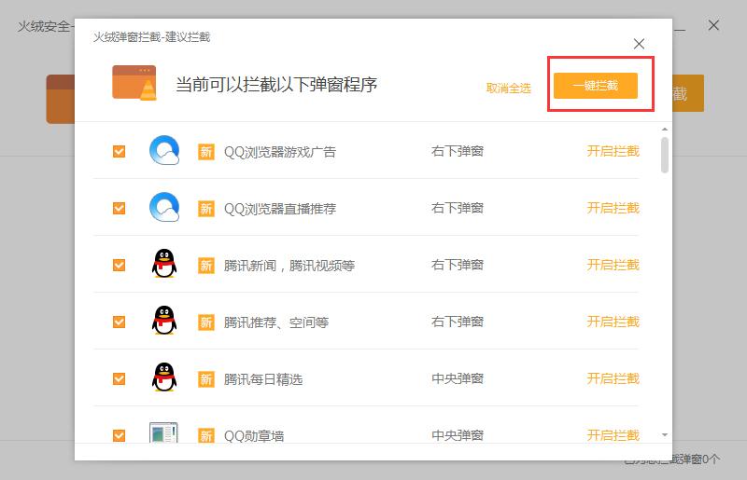The width and height of the screenshot is (747, 480).
Task: Click 开启拦截 for QQ勋章墙
Action: (613, 435)
